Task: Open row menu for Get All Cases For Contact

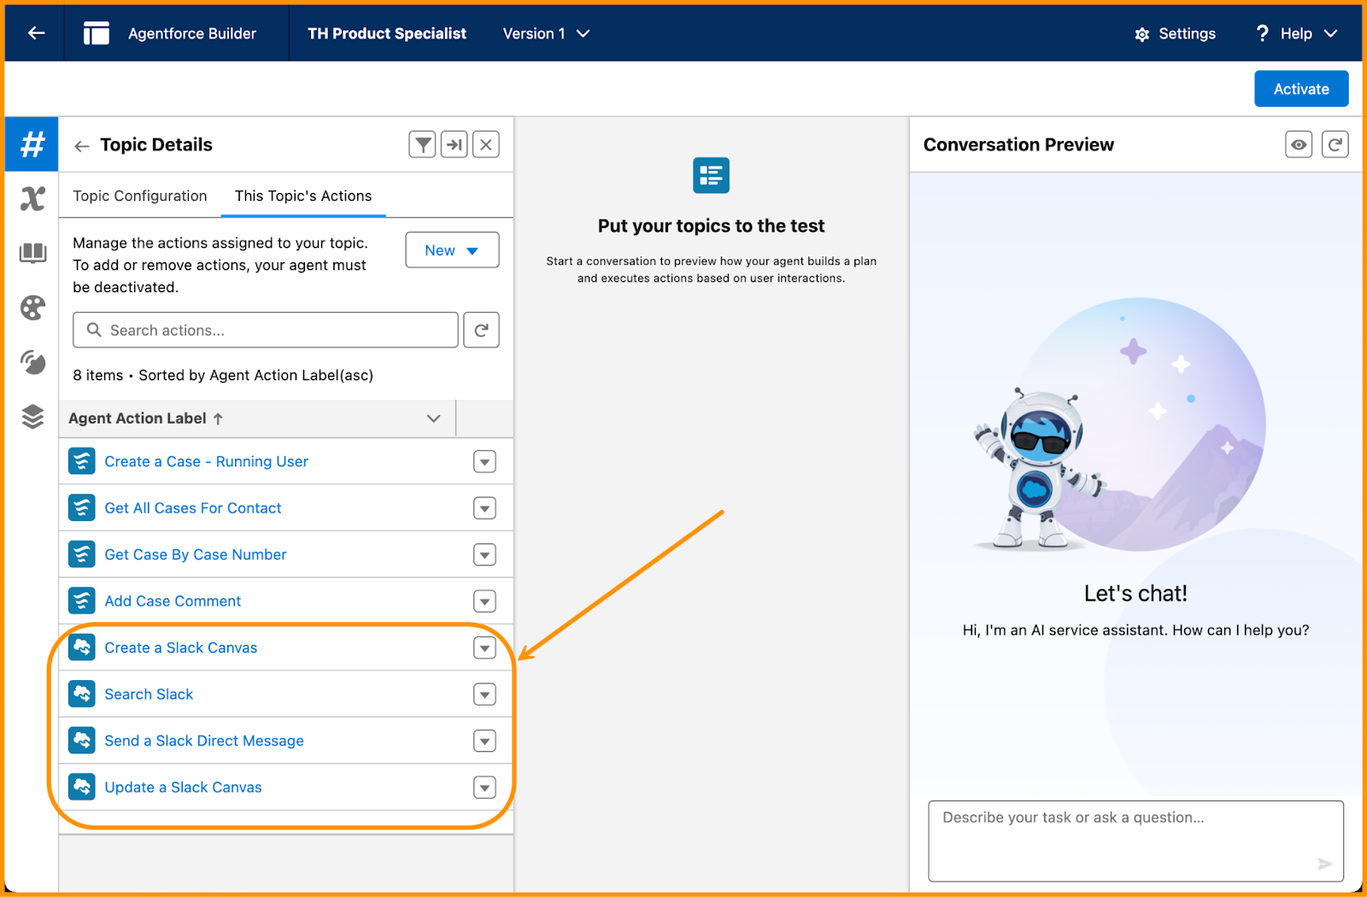Action: (484, 508)
